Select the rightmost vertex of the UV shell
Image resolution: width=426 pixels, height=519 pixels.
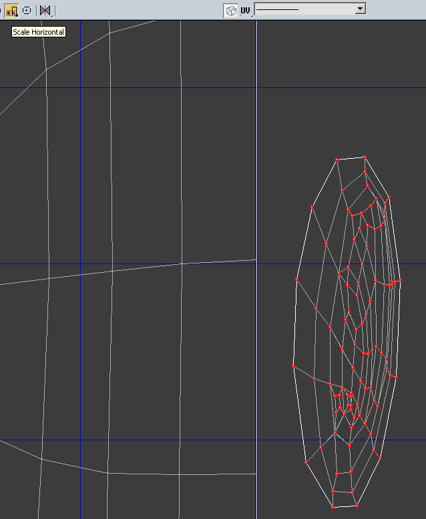click(x=400, y=280)
